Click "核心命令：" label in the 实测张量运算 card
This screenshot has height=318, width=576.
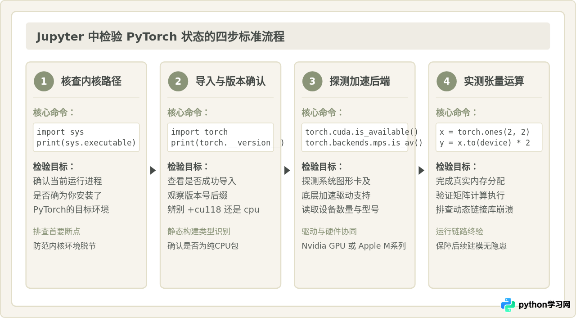pyautogui.click(x=457, y=113)
